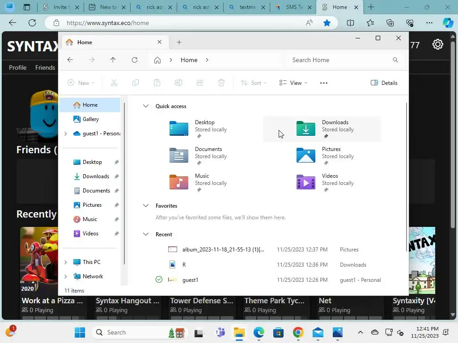Open the Mail app from taskbar
The width and height of the screenshot is (458, 343).
[x=318, y=332]
